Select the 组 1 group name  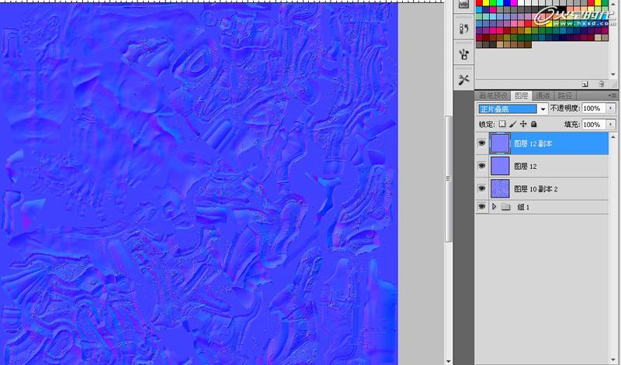(x=523, y=207)
